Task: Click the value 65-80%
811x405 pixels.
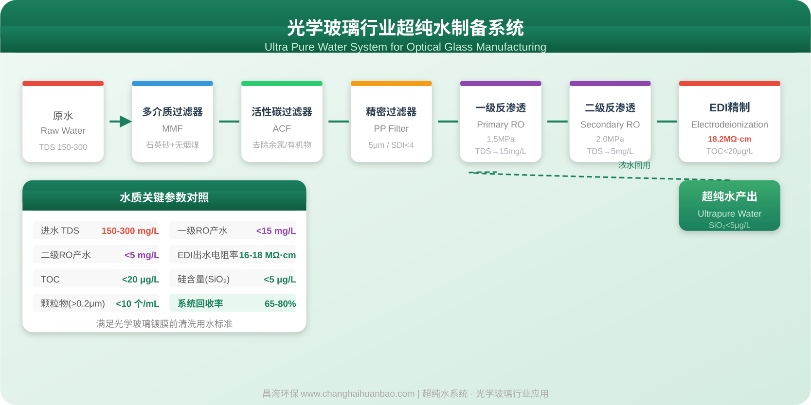Action: click(280, 304)
